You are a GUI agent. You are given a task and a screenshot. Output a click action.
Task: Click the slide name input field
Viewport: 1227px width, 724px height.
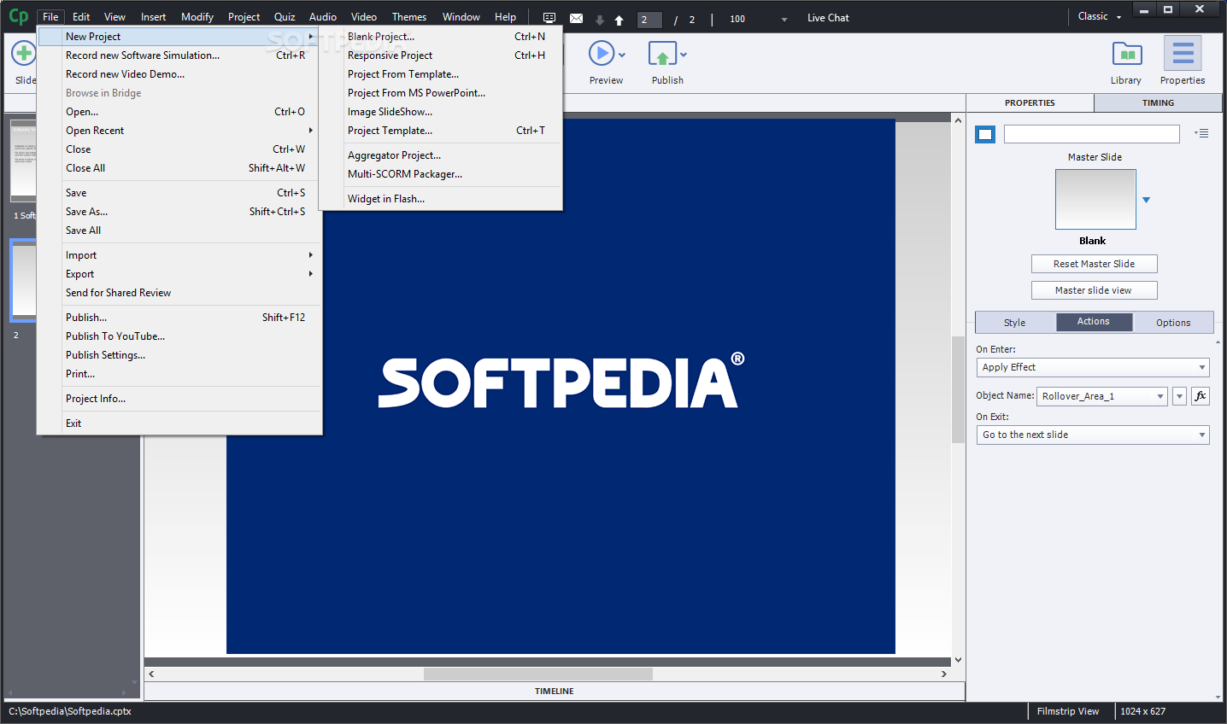(x=1091, y=134)
